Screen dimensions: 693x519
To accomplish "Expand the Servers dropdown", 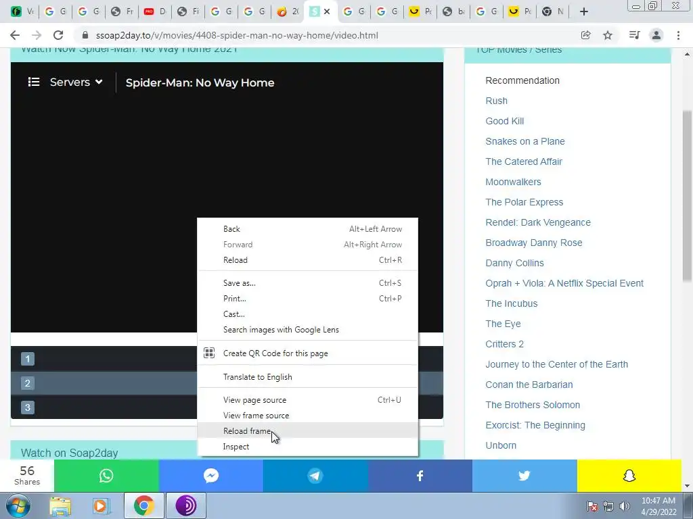I will click(76, 82).
